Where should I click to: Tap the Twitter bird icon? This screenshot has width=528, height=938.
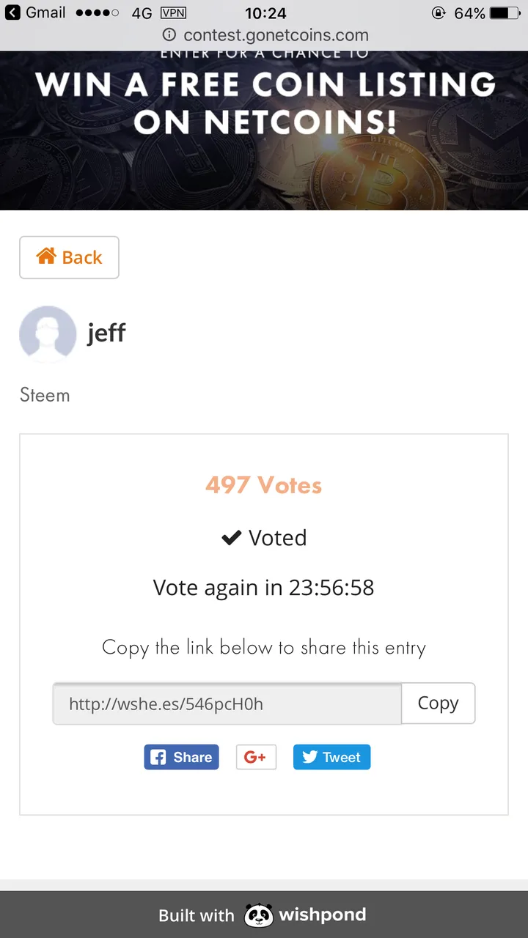coord(310,757)
